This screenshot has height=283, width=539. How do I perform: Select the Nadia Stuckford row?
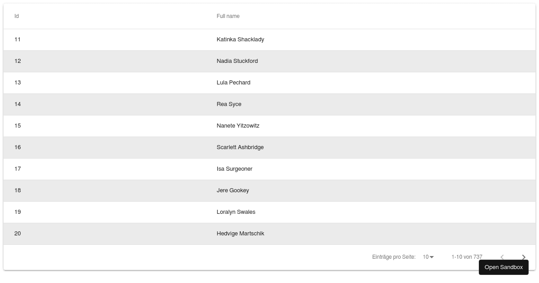[237, 61]
